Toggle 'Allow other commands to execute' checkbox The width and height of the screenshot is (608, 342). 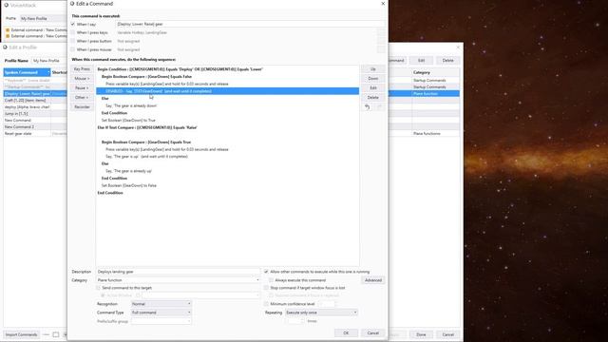tap(266, 272)
